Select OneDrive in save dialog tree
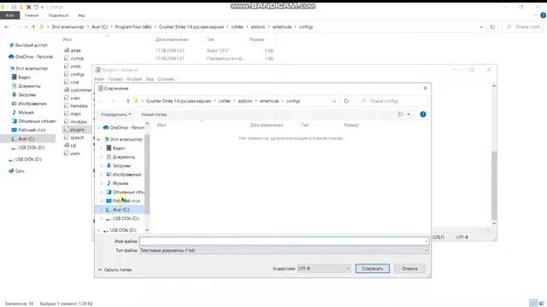The width and height of the screenshot is (547, 307). pyautogui.click(x=124, y=128)
